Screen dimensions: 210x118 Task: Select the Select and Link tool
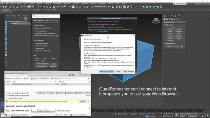click(x=10, y=7)
